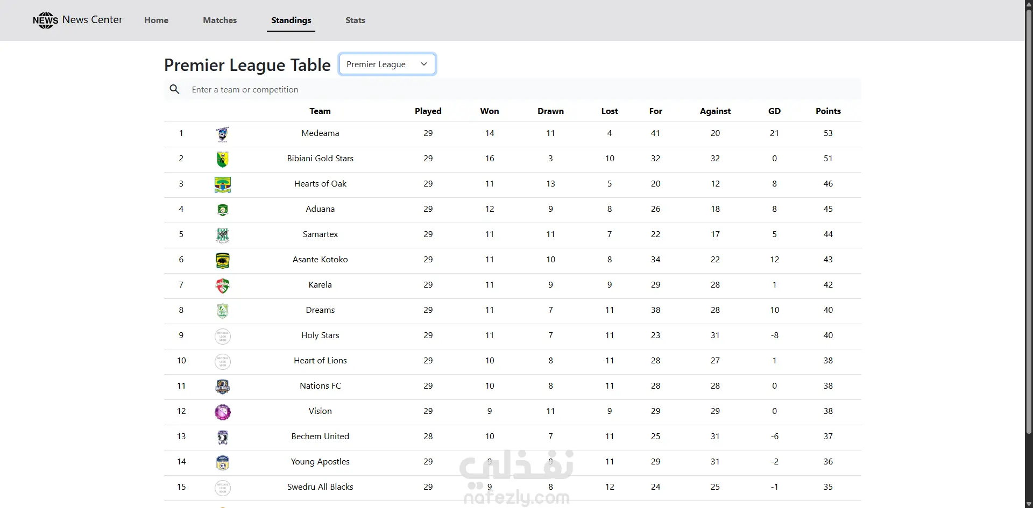Click the News Center brand link
This screenshot has height=508, width=1033.
[x=78, y=20]
